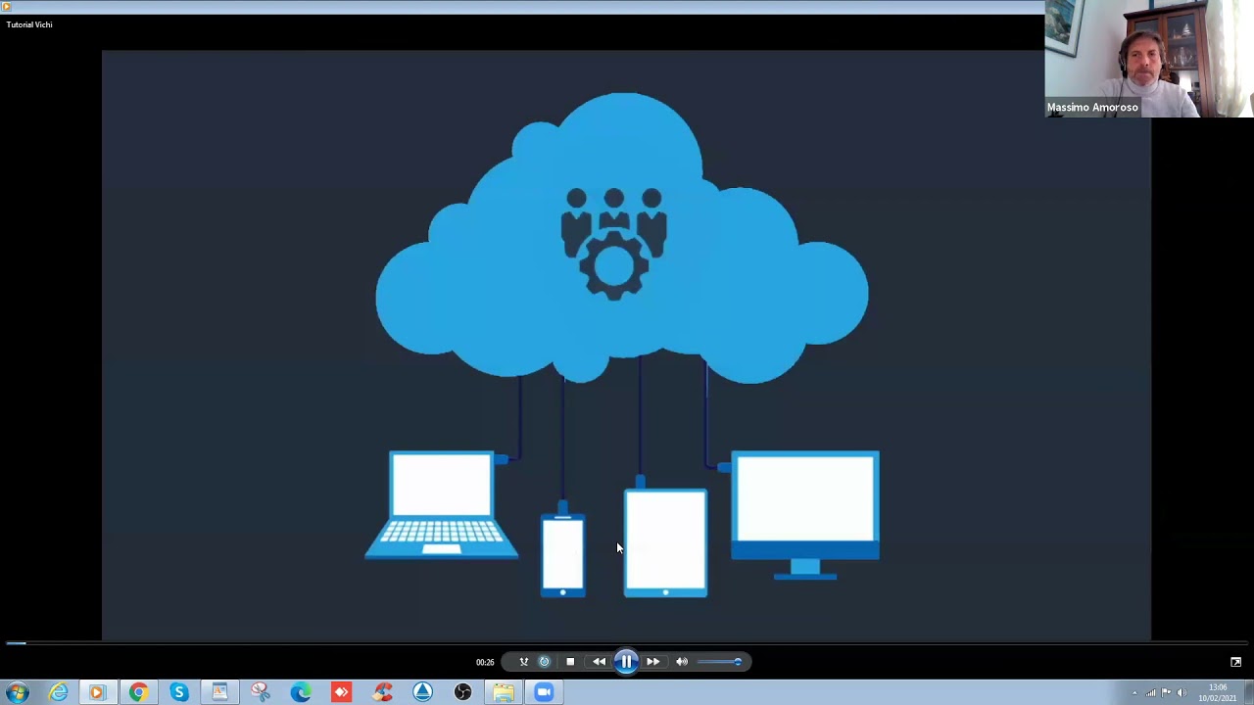This screenshot has height=705, width=1254.
Task: Adjust the volume slider
Action: [720, 662]
